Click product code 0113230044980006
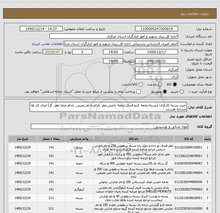 tap(189, 182)
